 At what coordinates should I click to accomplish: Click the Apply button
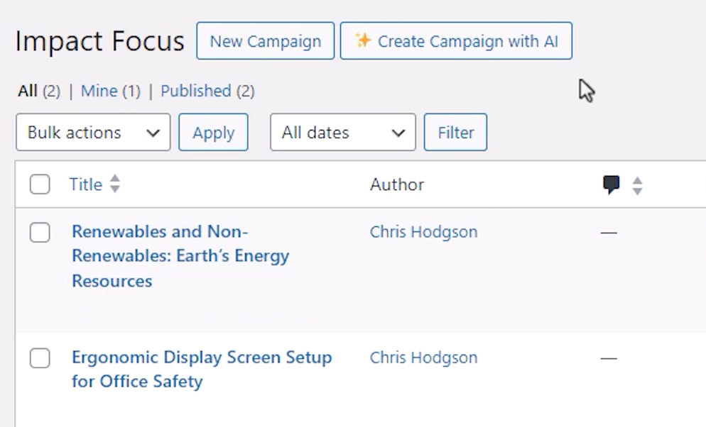pyautogui.click(x=213, y=133)
